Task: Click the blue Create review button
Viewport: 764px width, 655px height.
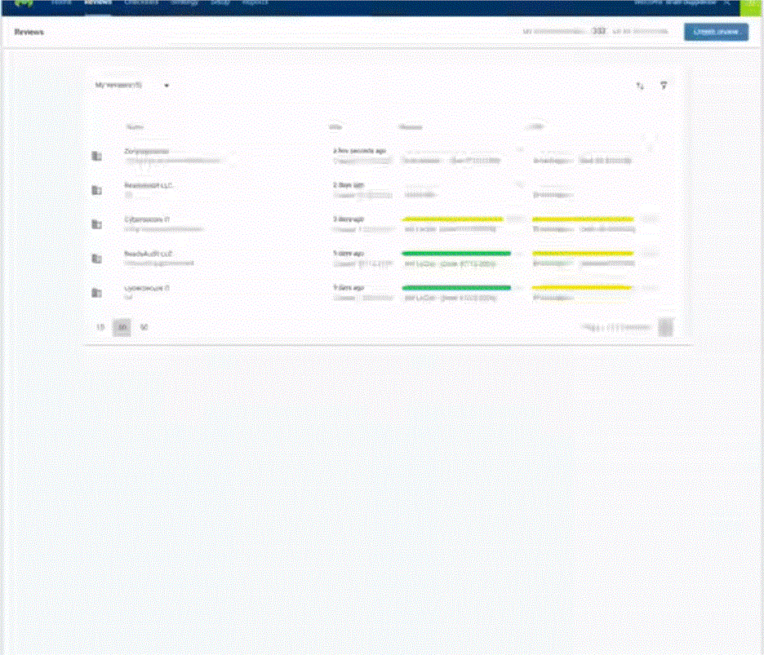Action: [716, 32]
